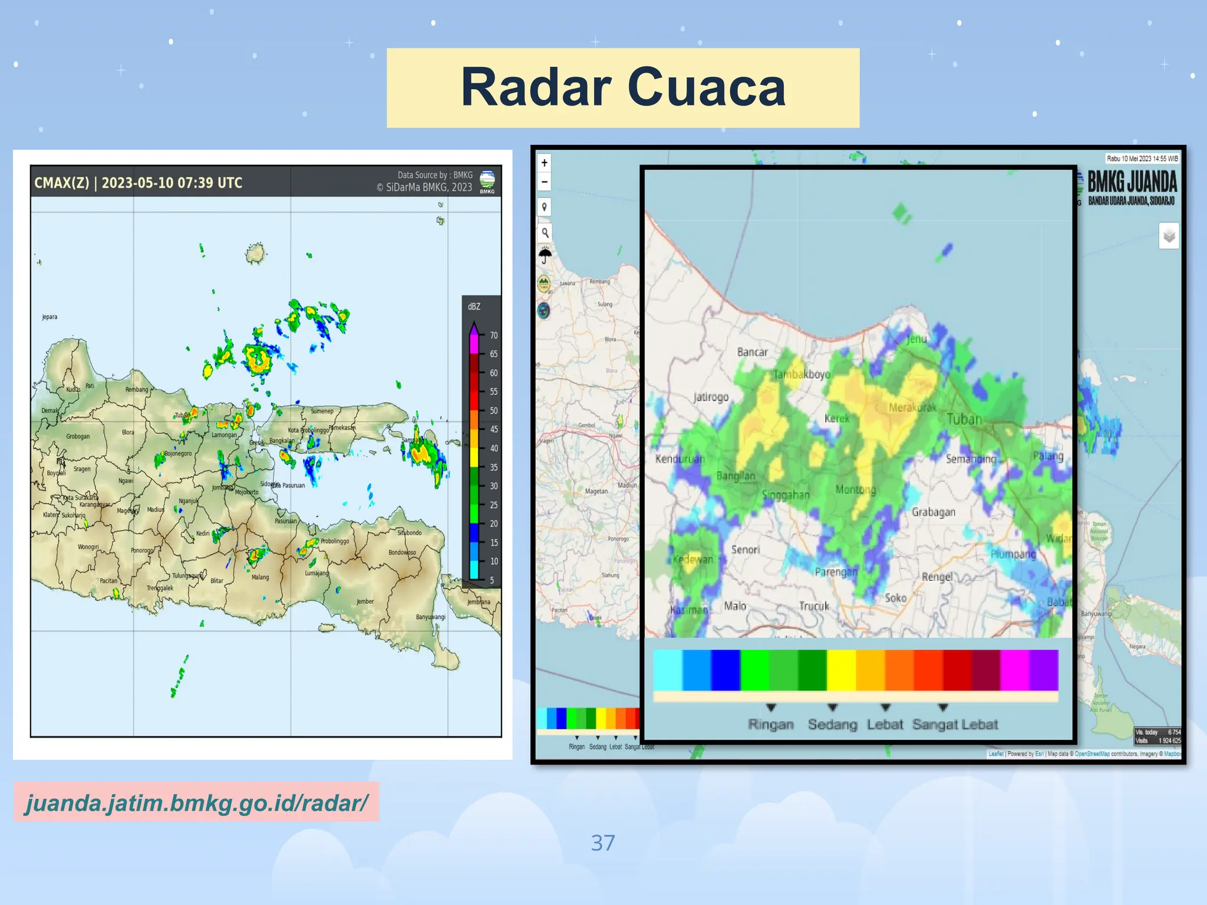Viewport: 1207px width, 905px height.
Task: Open the Esri attribution link
Action: (x=1040, y=754)
